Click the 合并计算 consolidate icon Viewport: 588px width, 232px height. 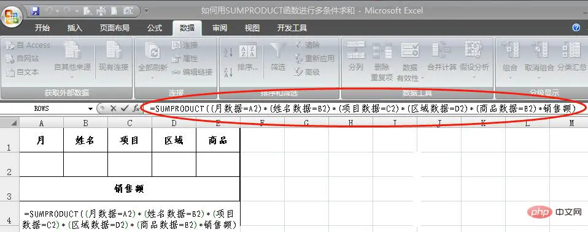click(x=441, y=50)
